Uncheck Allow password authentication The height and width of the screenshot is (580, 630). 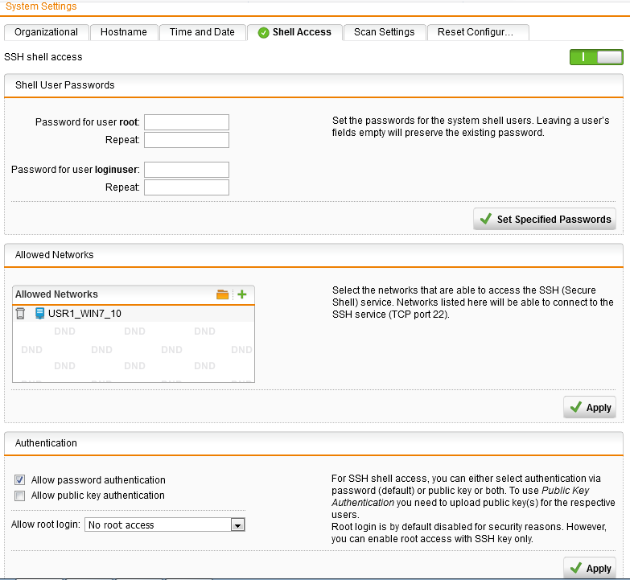20,480
